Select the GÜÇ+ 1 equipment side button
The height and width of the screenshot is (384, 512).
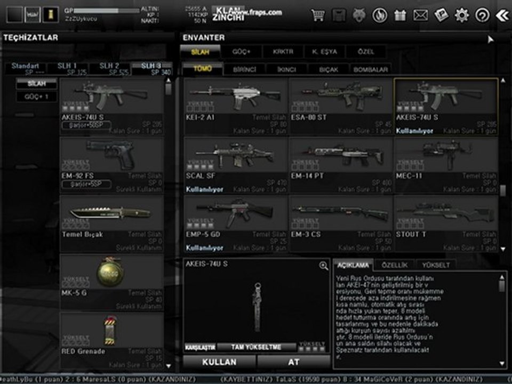37,97
